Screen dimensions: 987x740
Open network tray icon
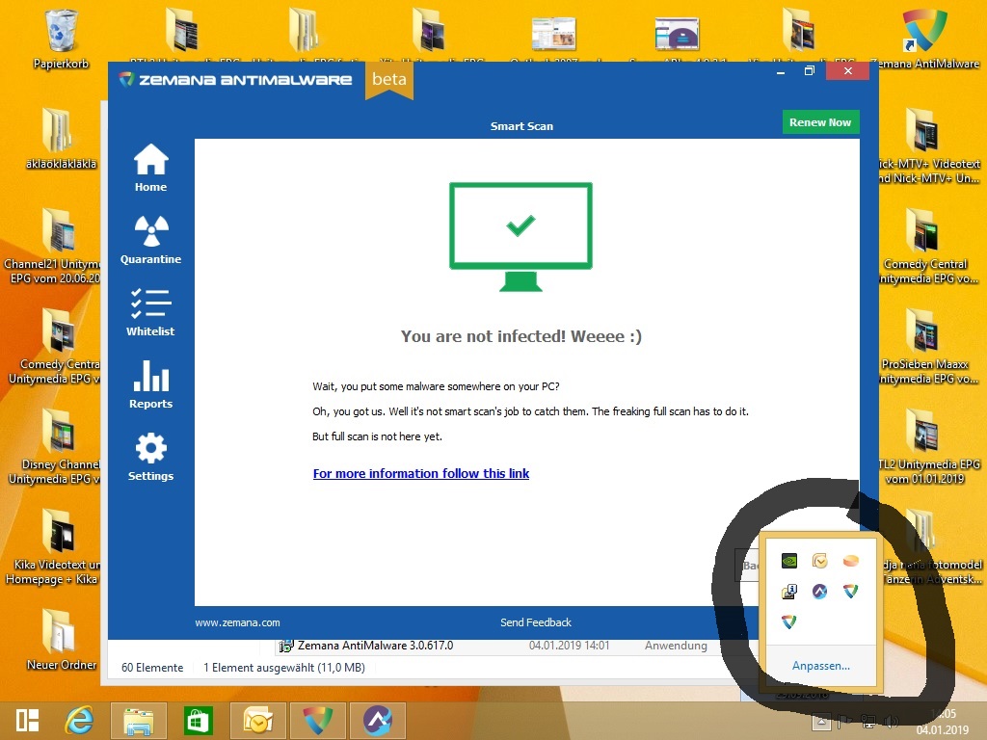click(x=868, y=721)
